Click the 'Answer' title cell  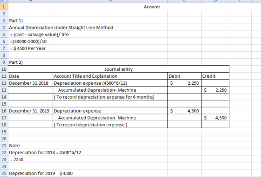152,7
